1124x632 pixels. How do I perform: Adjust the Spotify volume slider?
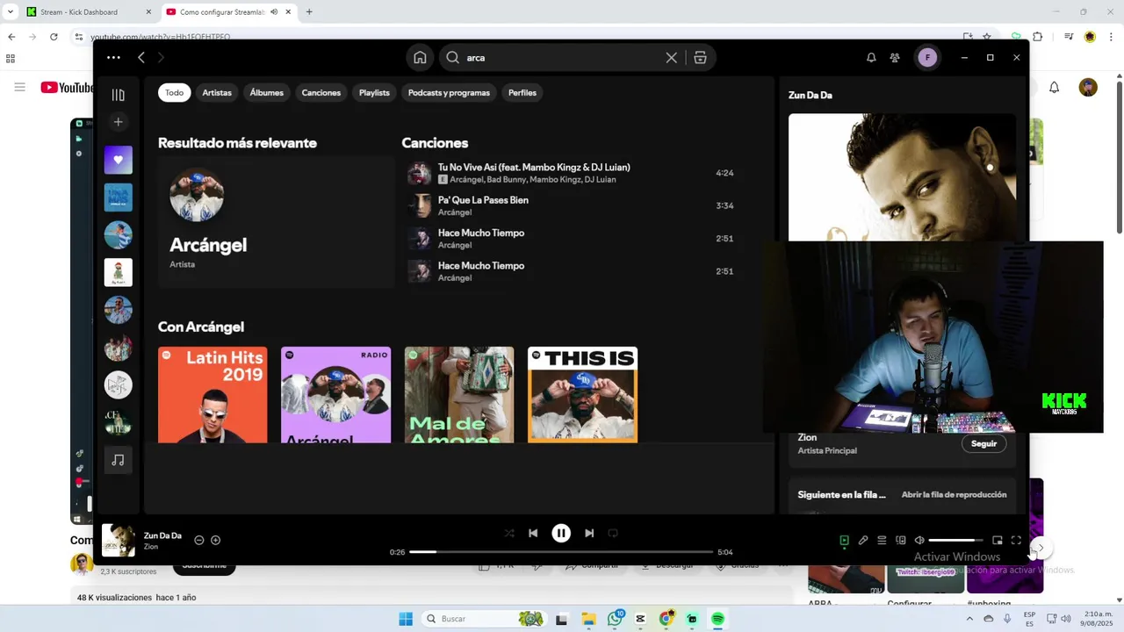[955, 541]
